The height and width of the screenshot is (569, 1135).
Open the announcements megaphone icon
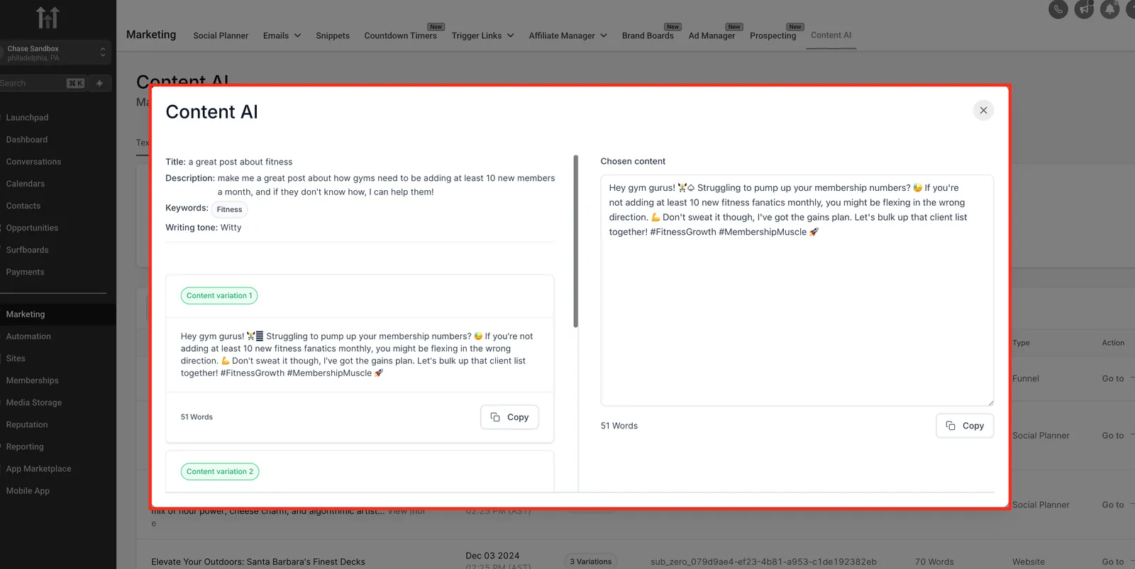point(1084,9)
